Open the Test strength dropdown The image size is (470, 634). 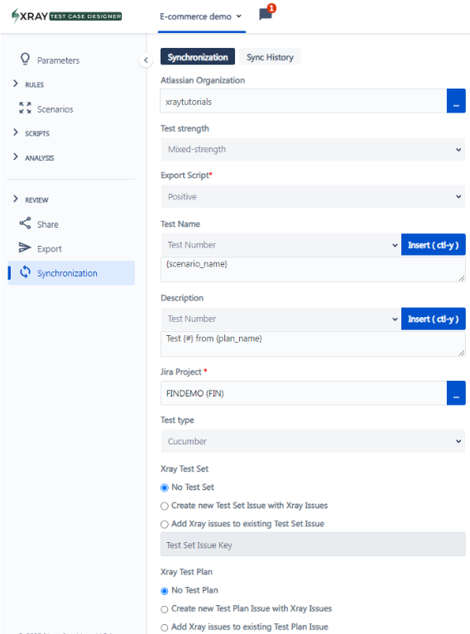tap(313, 150)
